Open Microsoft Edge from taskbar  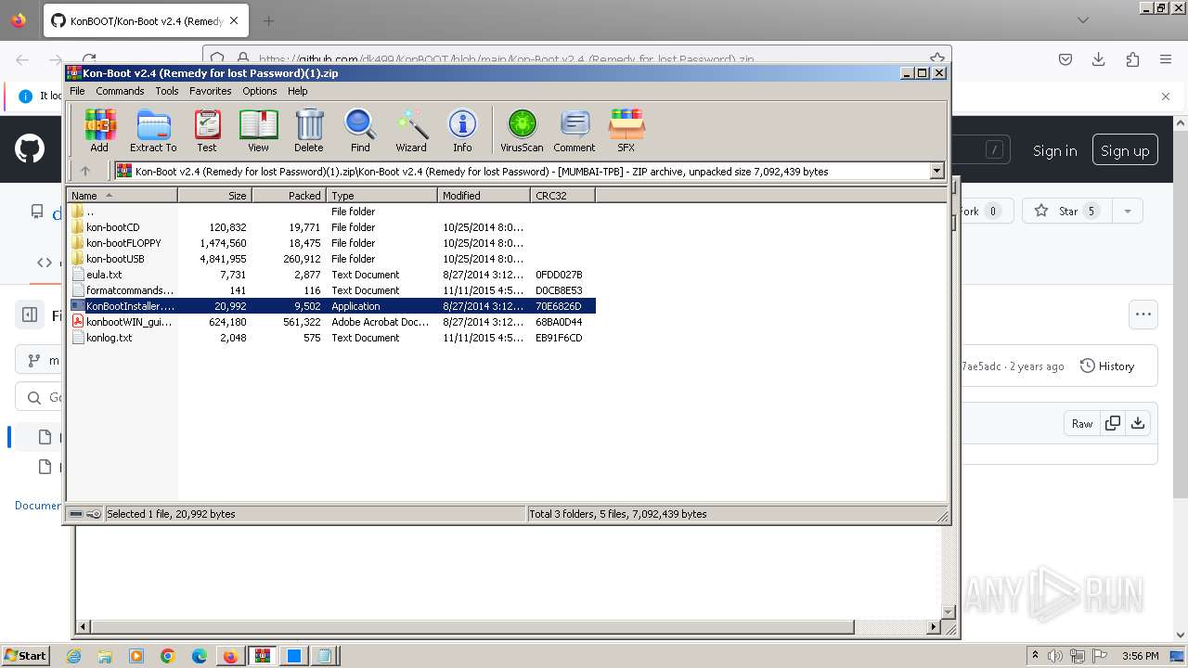(x=200, y=656)
